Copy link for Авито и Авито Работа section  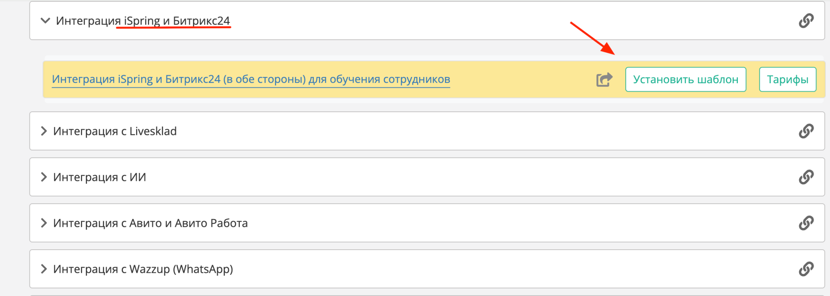pos(806,223)
